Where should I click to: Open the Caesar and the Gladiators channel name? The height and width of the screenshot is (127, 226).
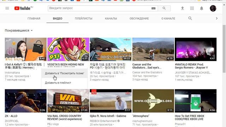(x=147, y=72)
